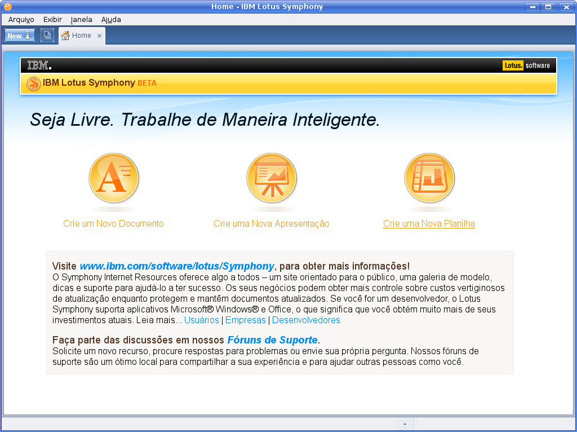This screenshot has width=577, height=432.
Task: Close the Home tab
Action: click(99, 36)
